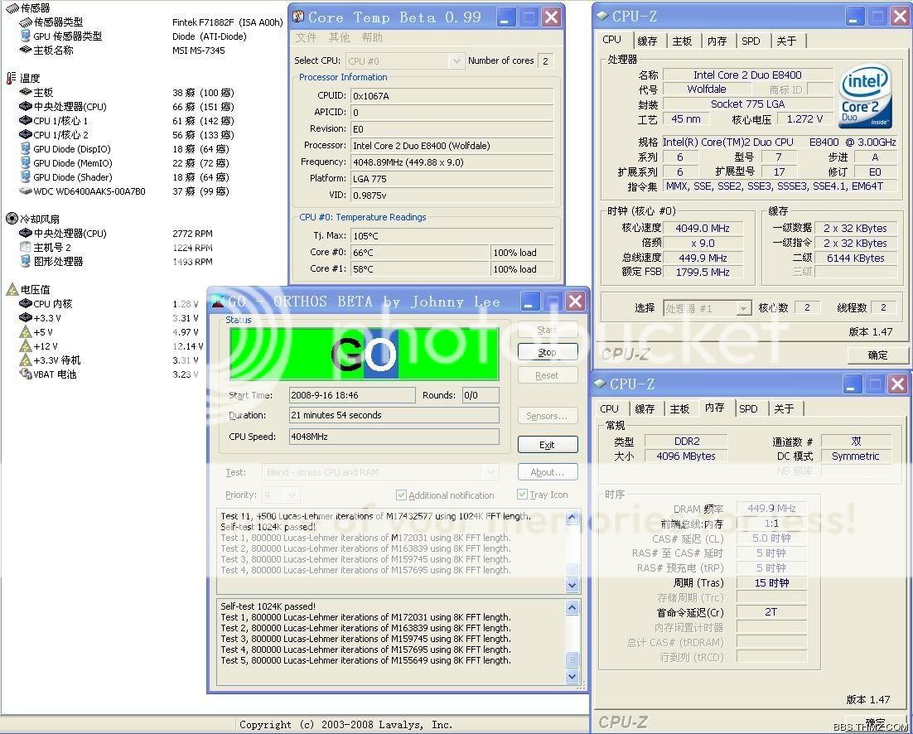The image size is (913, 734).
Task: Switch to the SPD tab in top CPU-Z
Action: pos(751,41)
